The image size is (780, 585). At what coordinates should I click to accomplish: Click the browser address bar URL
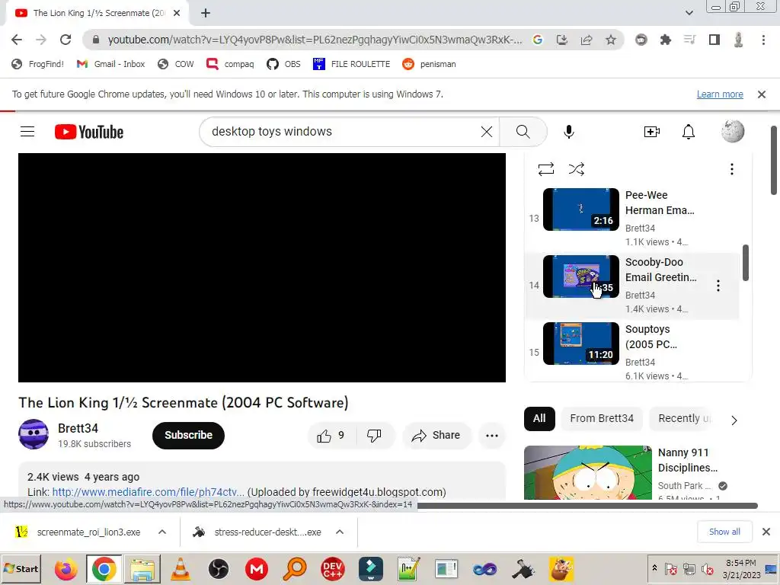(315, 40)
